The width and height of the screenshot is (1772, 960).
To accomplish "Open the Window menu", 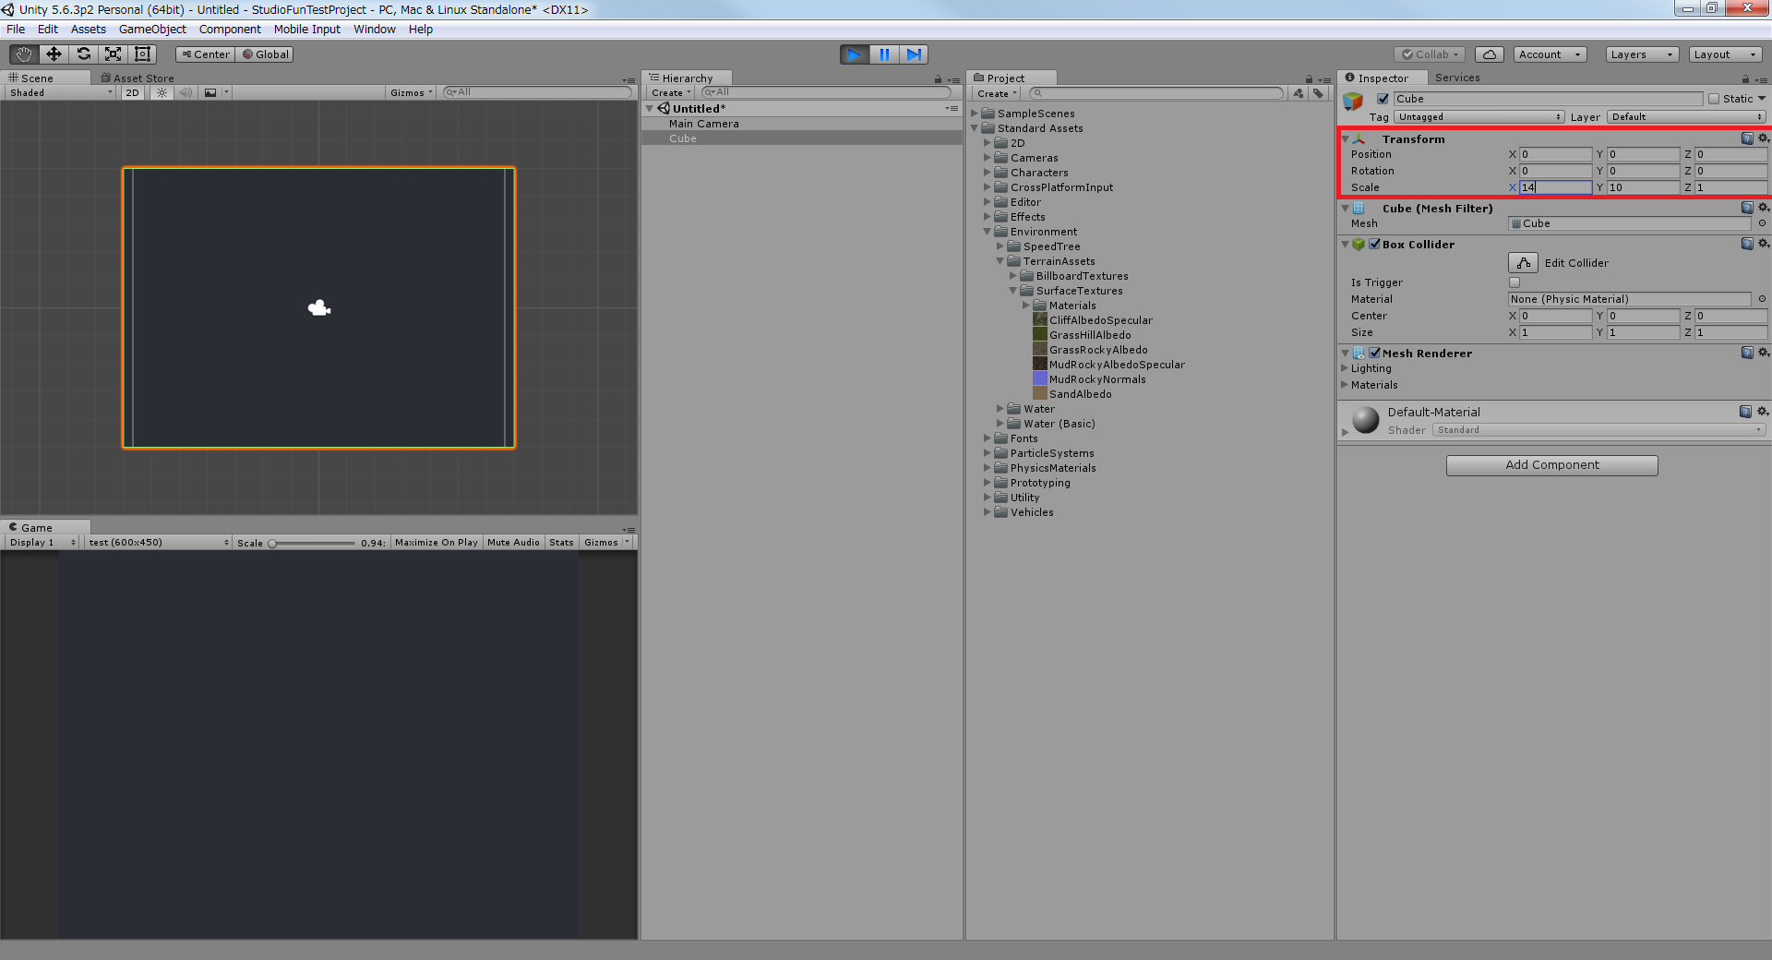I will (x=375, y=30).
